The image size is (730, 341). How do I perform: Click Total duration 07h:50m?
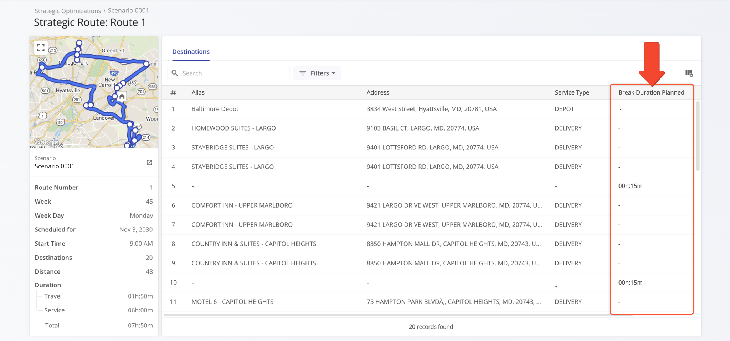pos(140,325)
